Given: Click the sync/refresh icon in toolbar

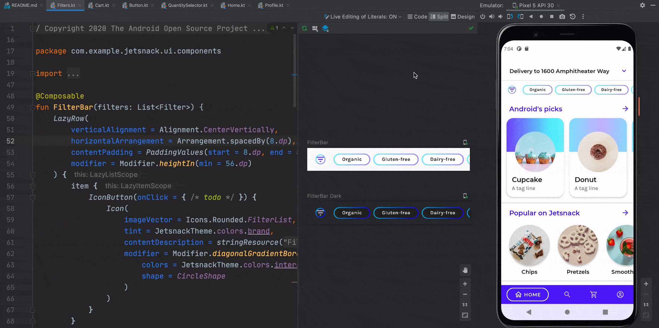Looking at the screenshot, I should pos(304,28).
